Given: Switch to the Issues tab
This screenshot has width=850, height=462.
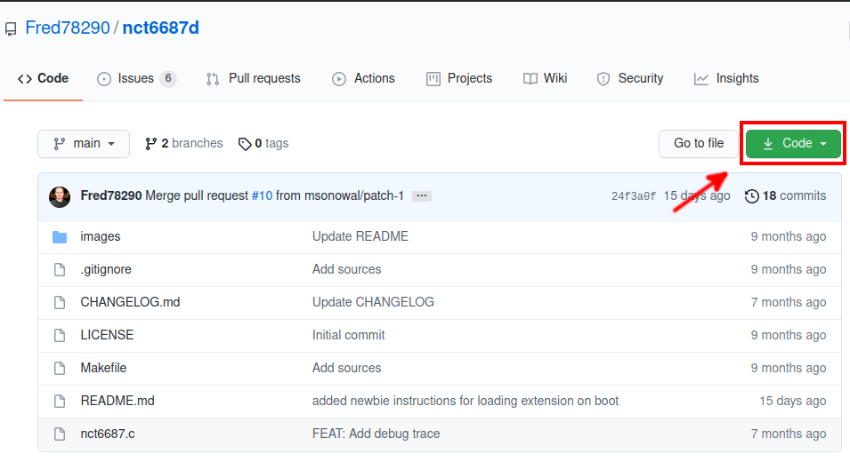Looking at the screenshot, I should pyautogui.click(x=136, y=78).
